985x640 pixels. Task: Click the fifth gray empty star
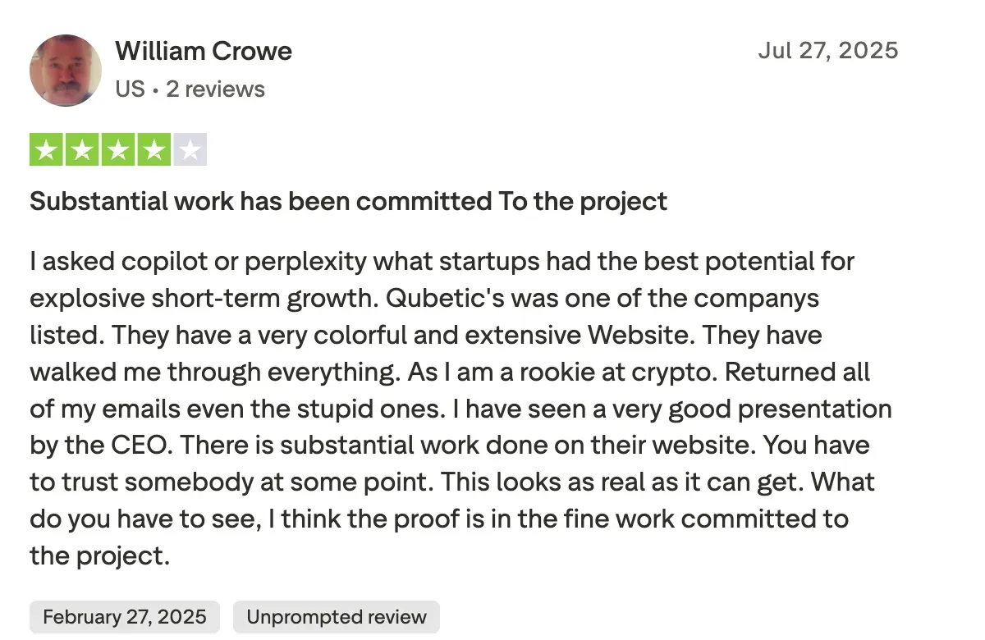click(x=190, y=150)
